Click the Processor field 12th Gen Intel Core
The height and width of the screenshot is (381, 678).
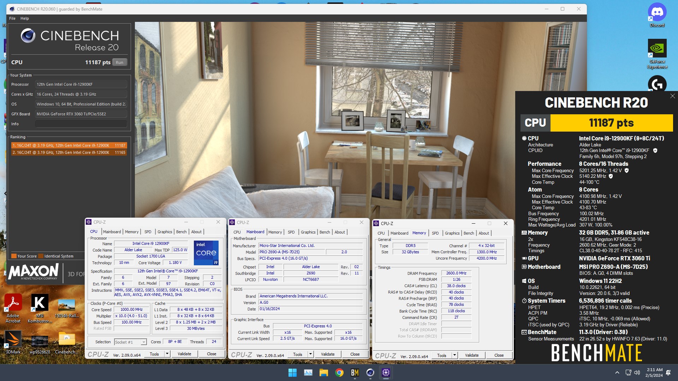(81, 84)
